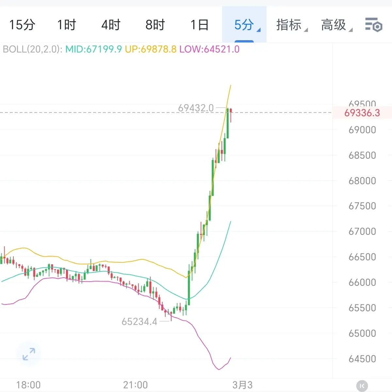Click the 18:00 time axis label

[28, 385]
